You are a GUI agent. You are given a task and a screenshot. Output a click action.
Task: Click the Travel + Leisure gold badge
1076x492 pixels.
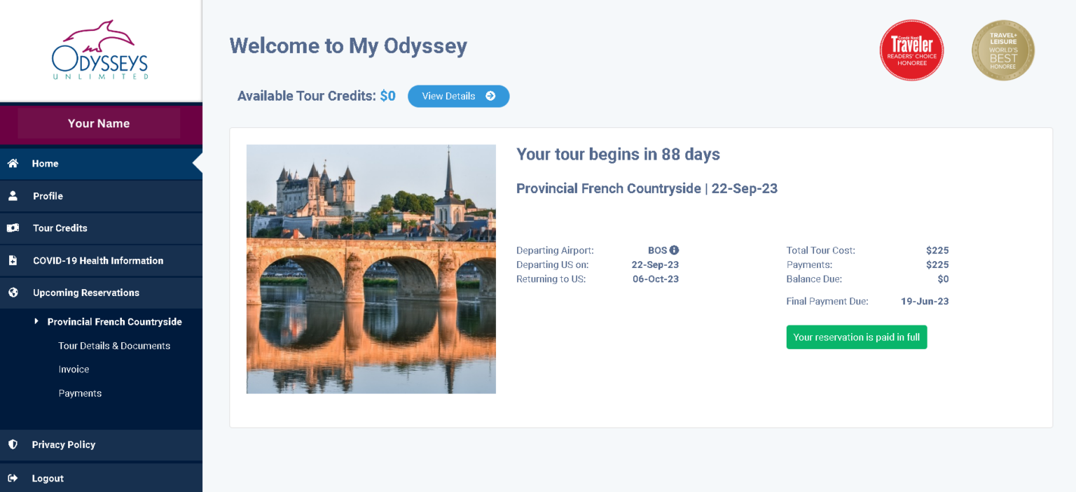tap(1002, 50)
